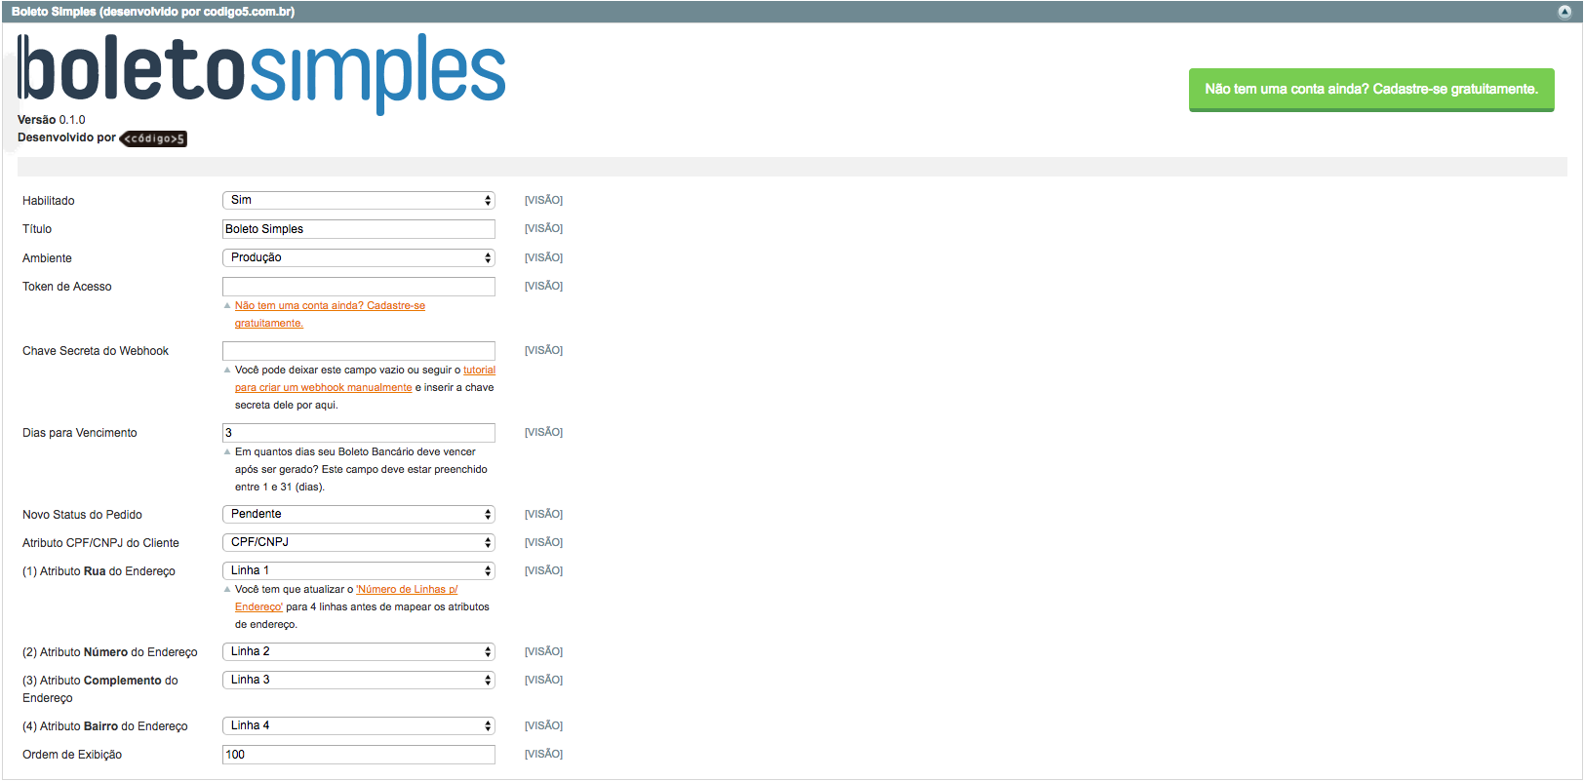
Task: Click the Dias para Vencimento field
Action: (x=359, y=433)
